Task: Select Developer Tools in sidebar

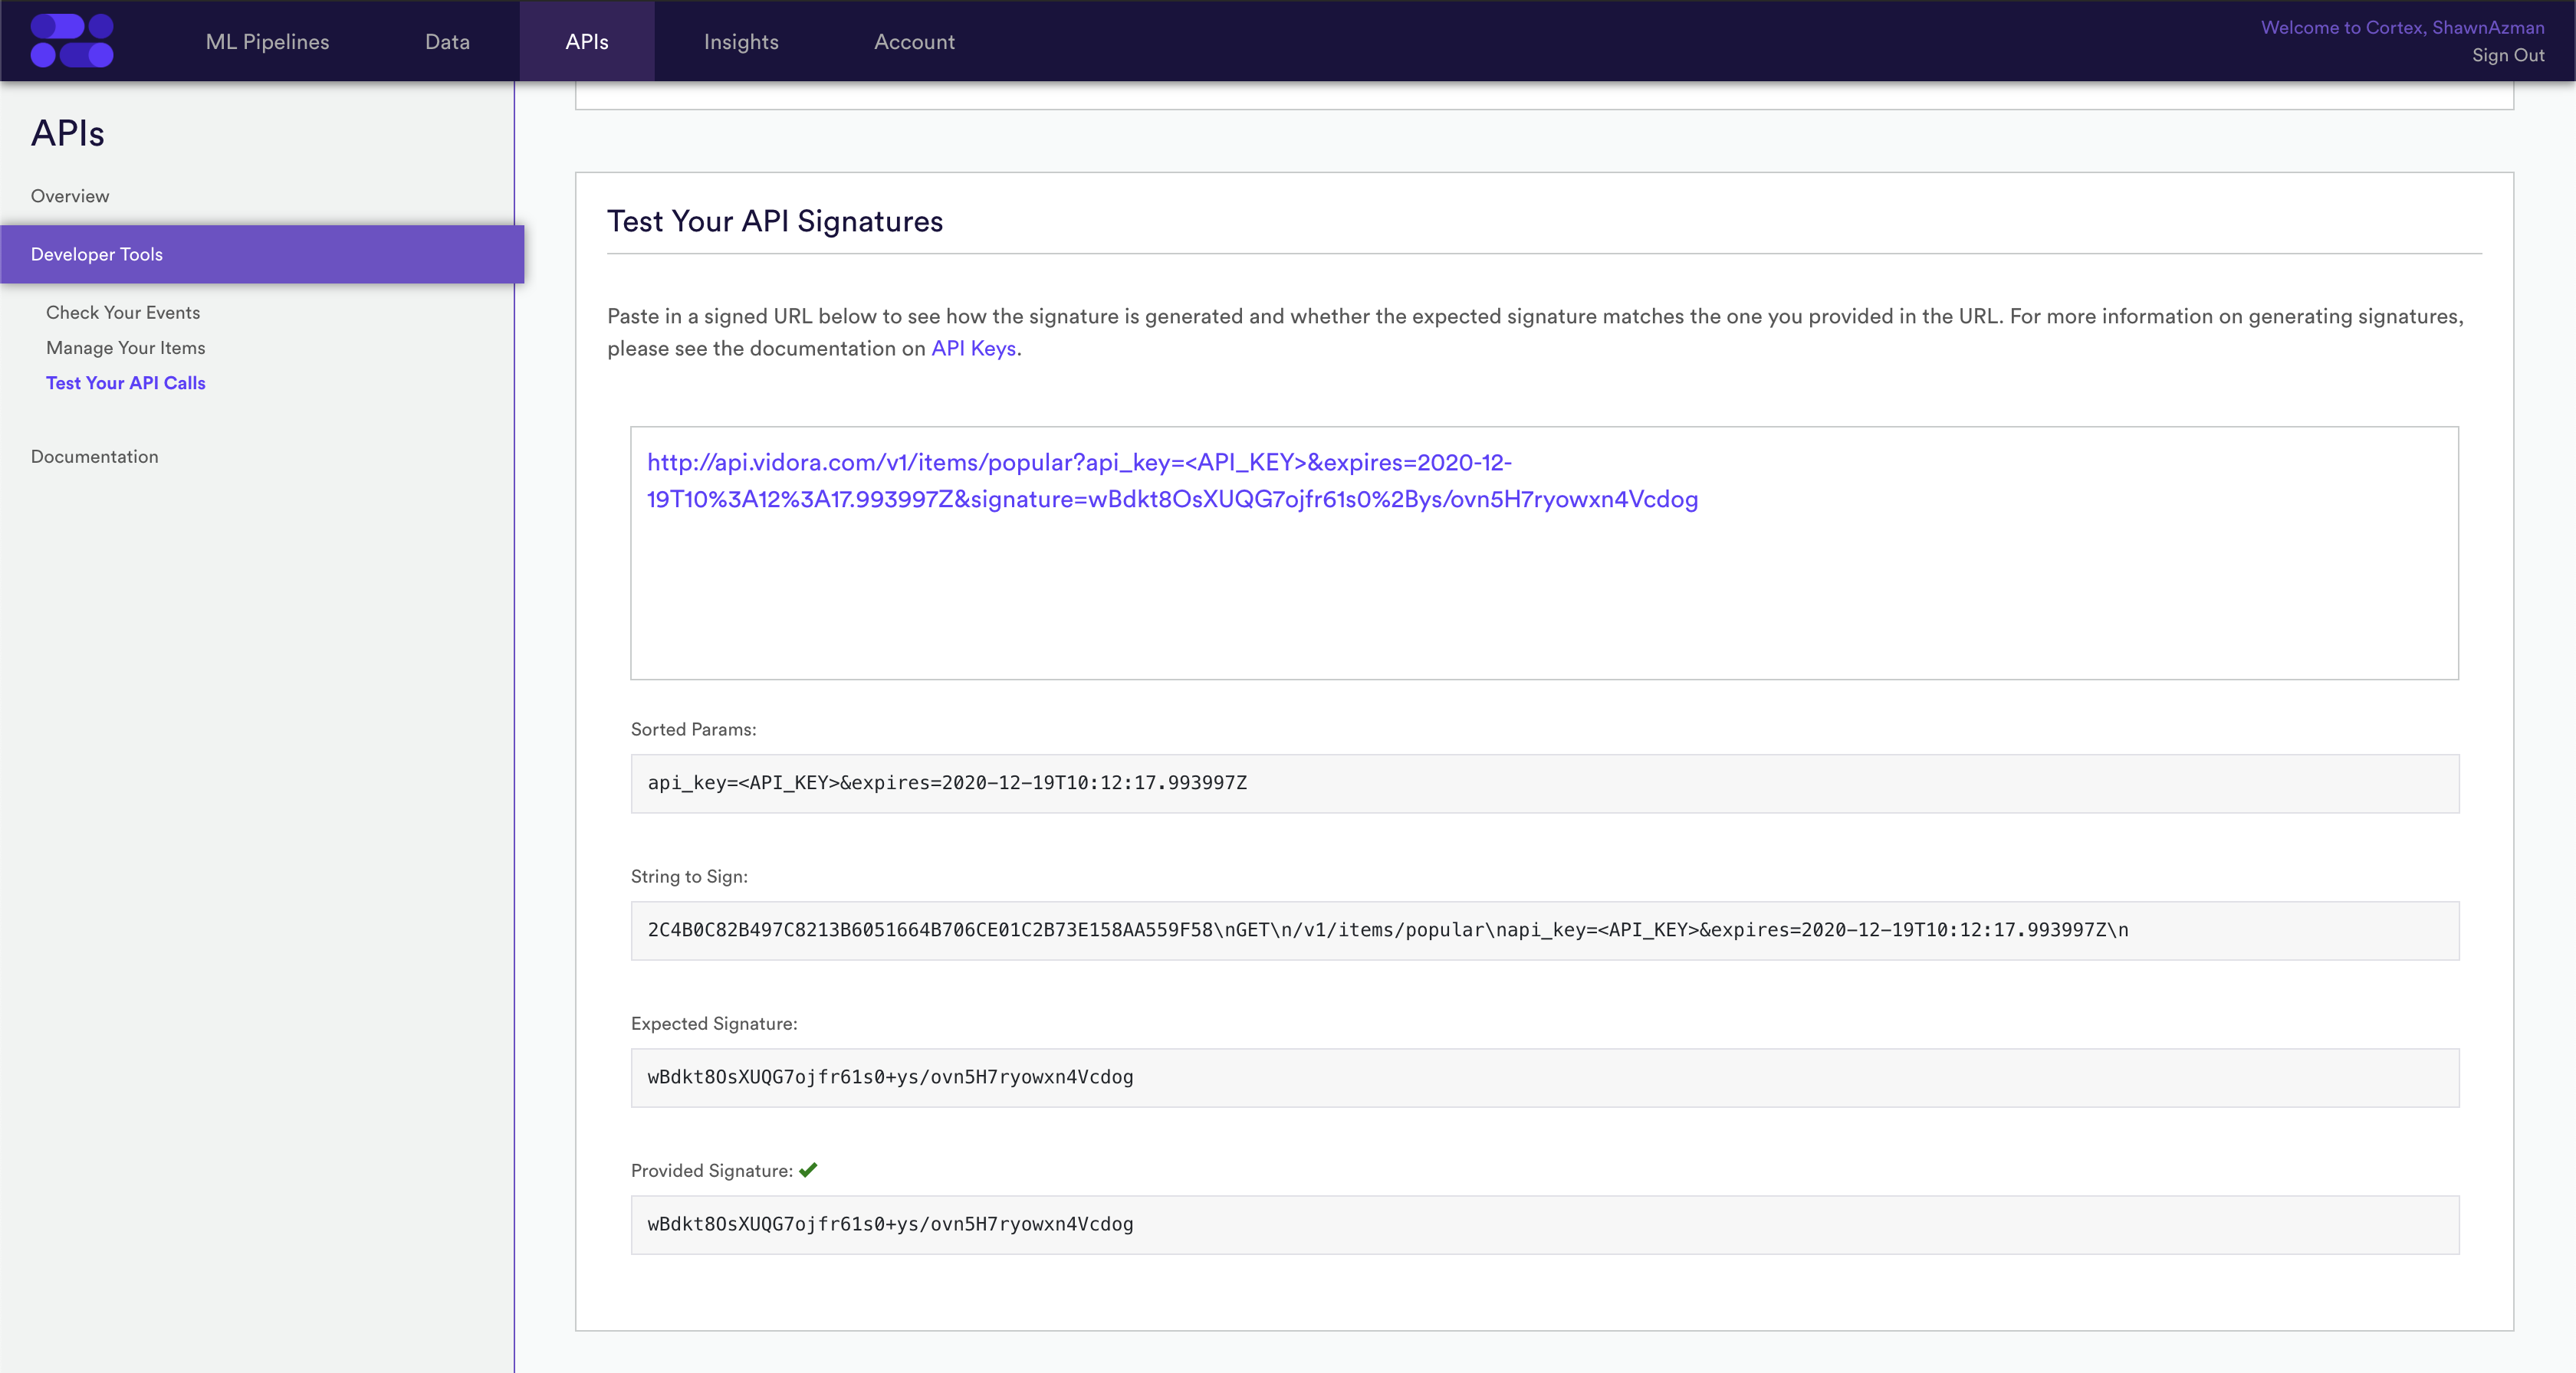Action: [x=262, y=254]
